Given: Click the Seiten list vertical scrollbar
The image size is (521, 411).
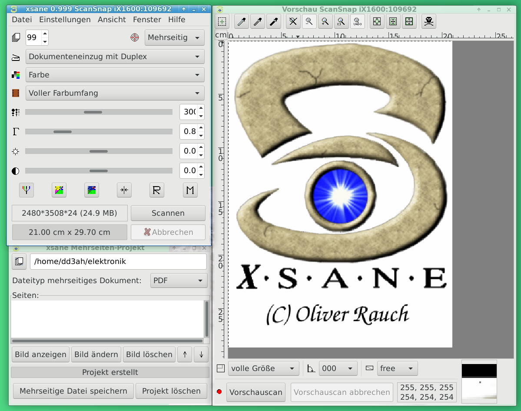Looking at the screenshot, I should click(x=207, y=319).
